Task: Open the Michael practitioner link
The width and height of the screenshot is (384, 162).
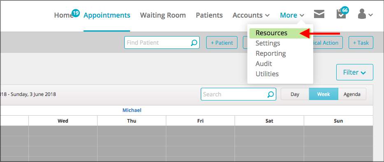Action: pos(132,110)
